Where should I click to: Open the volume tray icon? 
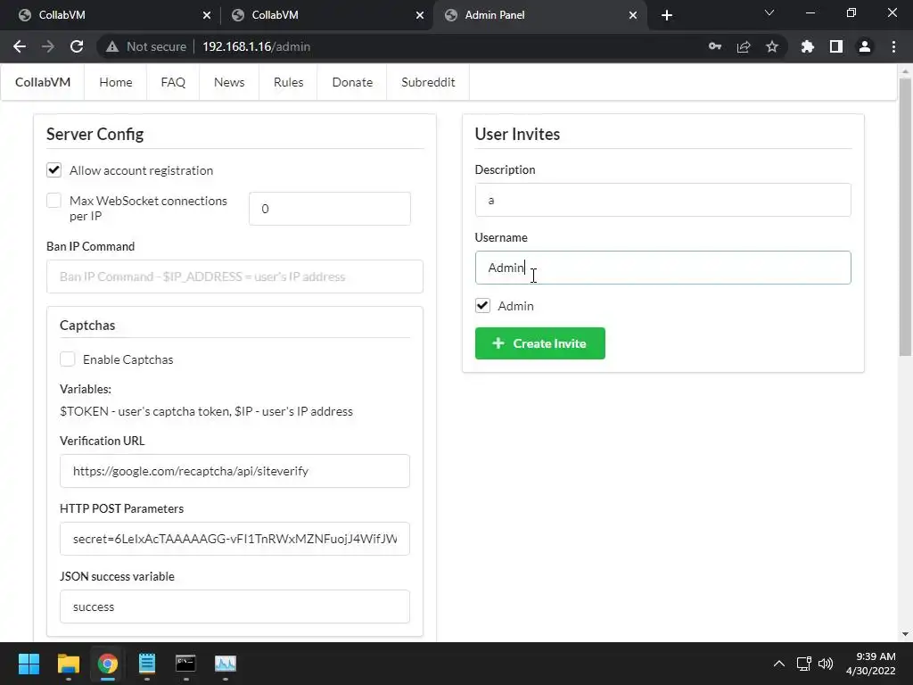(826, 664)
